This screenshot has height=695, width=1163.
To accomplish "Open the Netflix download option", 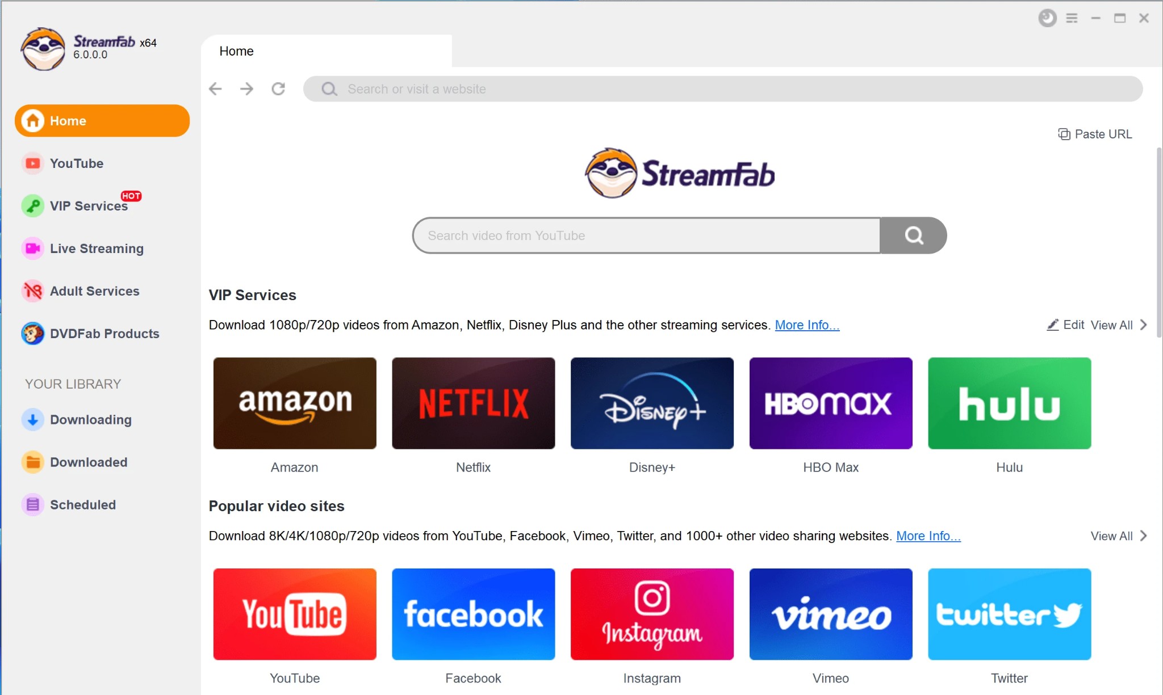I will pos(472,403).
